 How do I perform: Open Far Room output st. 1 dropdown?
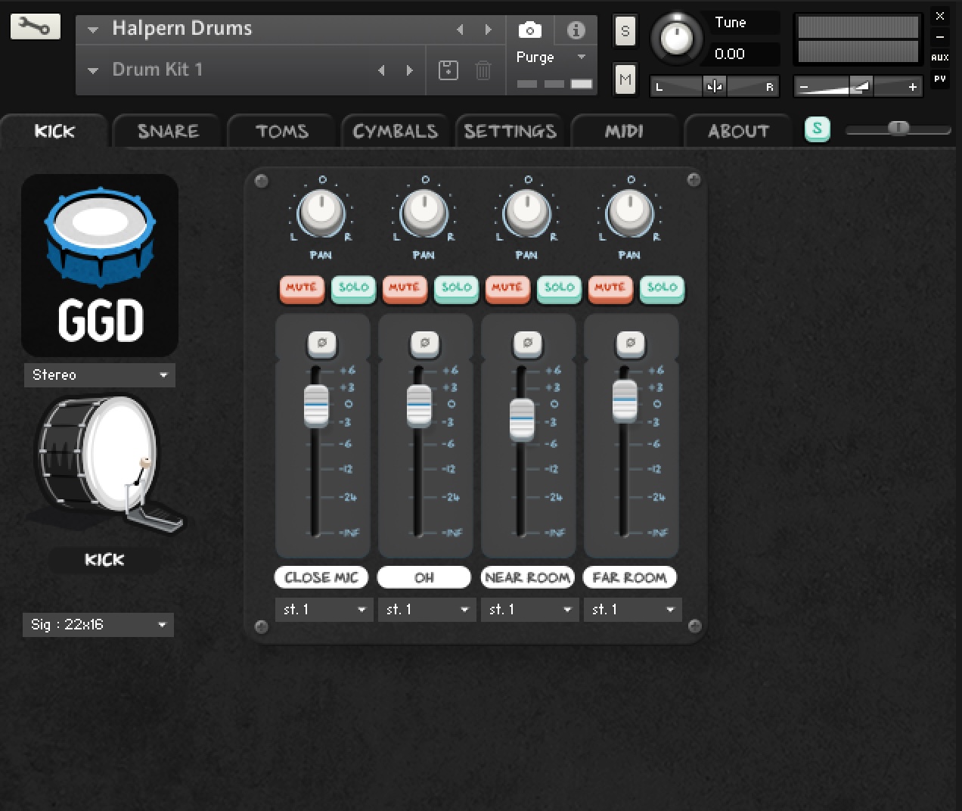[x=632, y=610]
